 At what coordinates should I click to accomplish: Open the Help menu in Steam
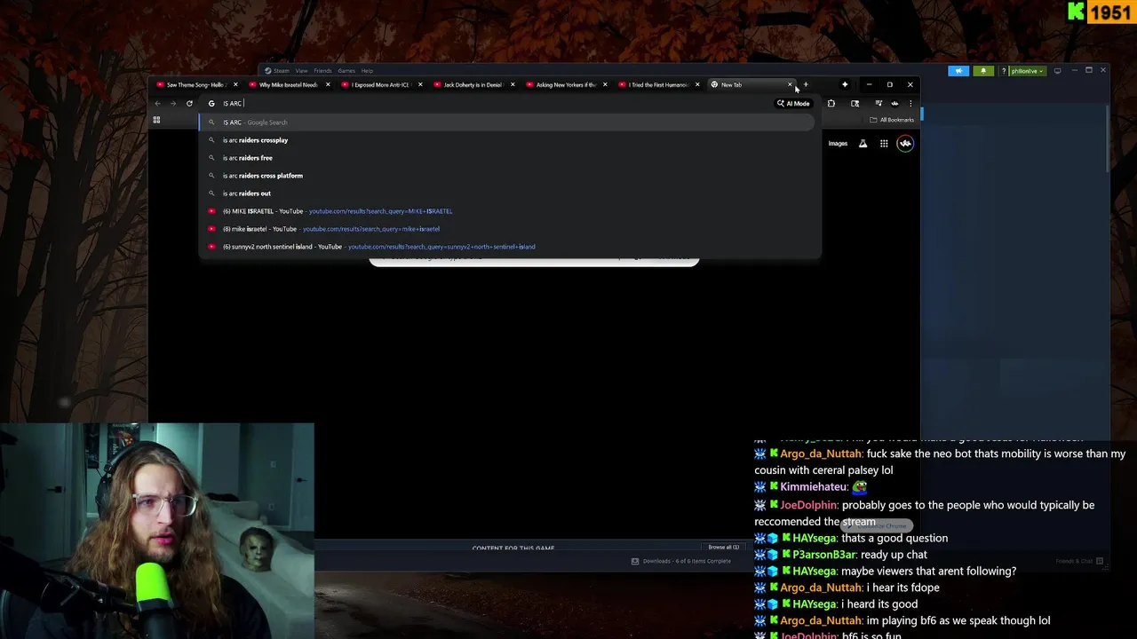pyautogui.click(x=367, y=71)
